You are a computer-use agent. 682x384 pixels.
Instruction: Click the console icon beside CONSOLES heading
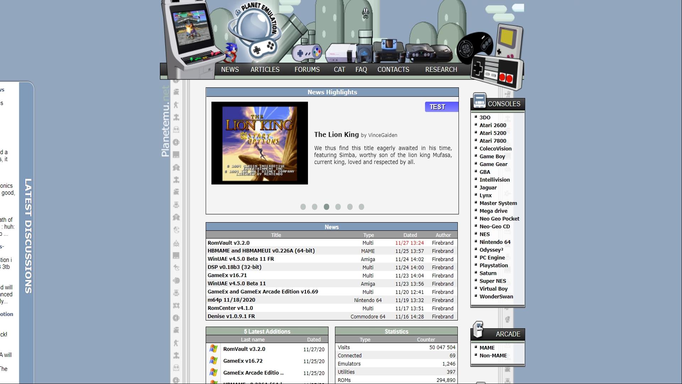(x=479, y=101)
